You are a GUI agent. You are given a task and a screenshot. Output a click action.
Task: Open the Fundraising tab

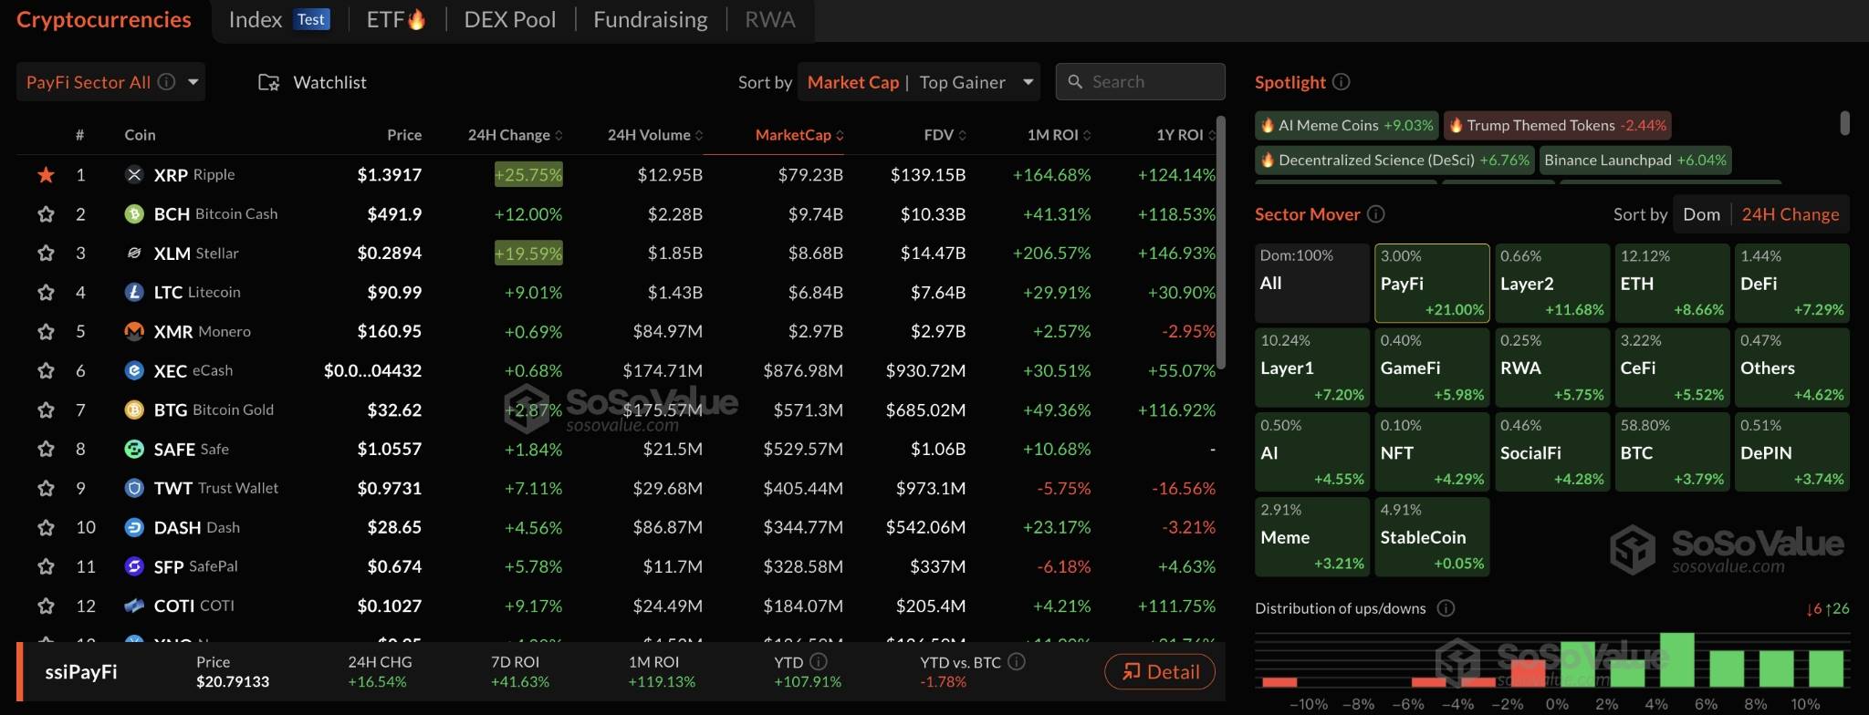pyautogui.click(x=650, y=20)
